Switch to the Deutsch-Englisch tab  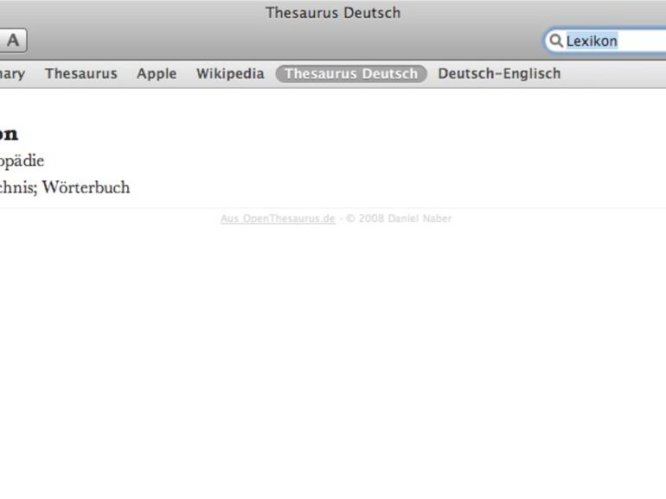tap(500, 73)
